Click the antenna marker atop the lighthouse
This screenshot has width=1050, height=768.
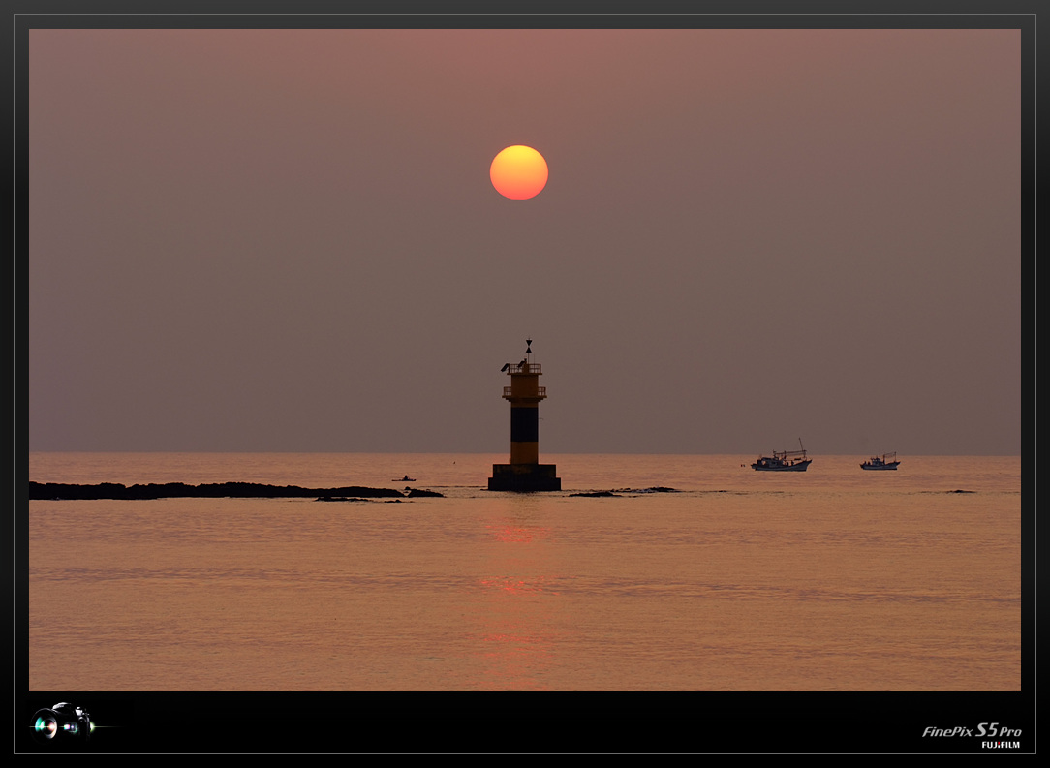(x=529, y=348)
